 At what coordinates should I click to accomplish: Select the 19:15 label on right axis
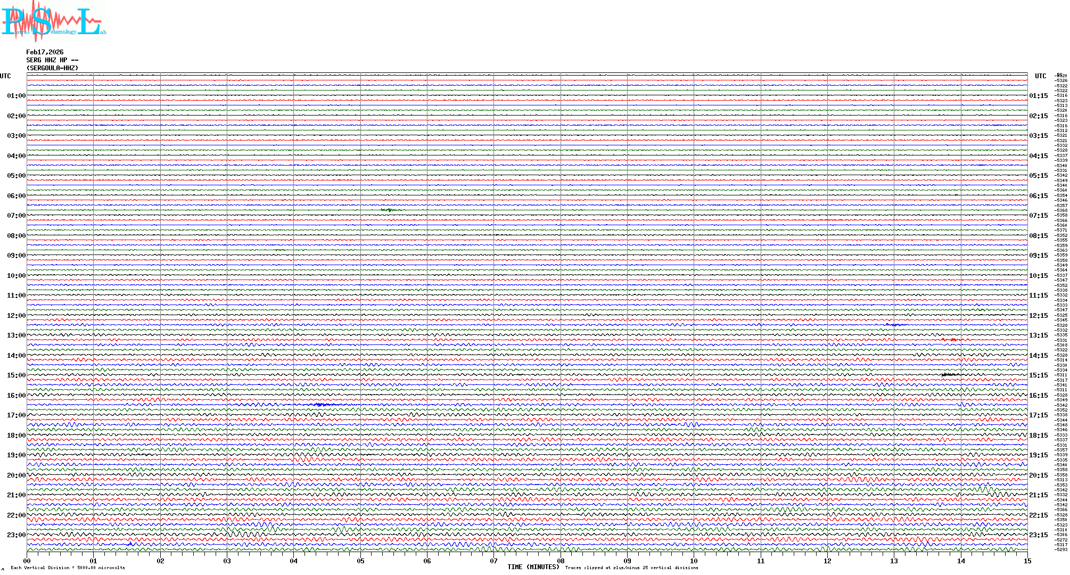point(1038,455)
